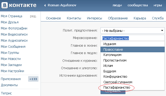Image resolution: width=166 pixels, height=96 pixels.
Task: Click the back arrow beside Roman Agafonov
Action: (x=45, y=5)
